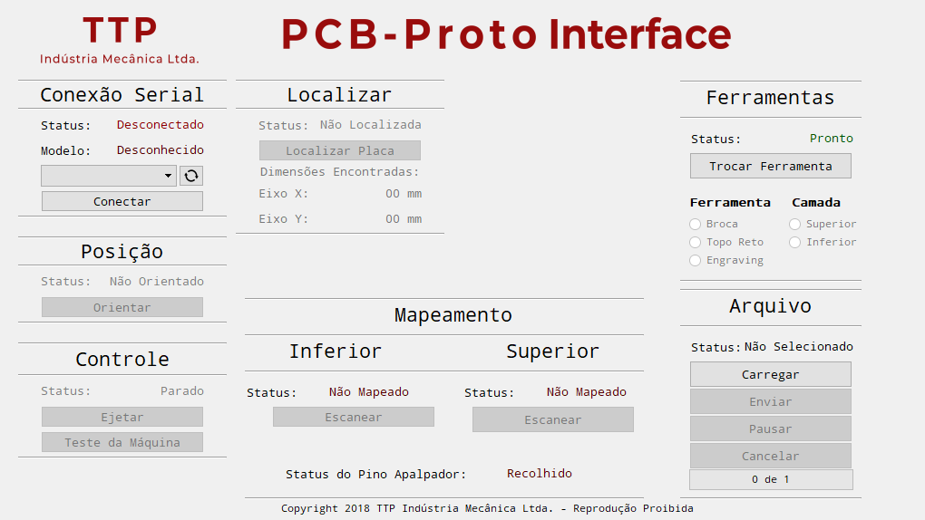Click the 'Desconectado' status text
Viewport: 925px width, 520px height.
tap(161, 124)
